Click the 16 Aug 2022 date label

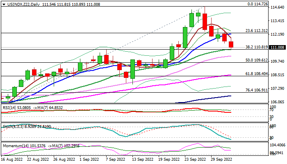click(x=13, y=159)
